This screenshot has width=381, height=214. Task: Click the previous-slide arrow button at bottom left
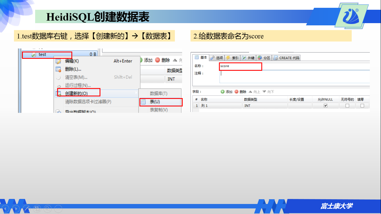point(5,208)
